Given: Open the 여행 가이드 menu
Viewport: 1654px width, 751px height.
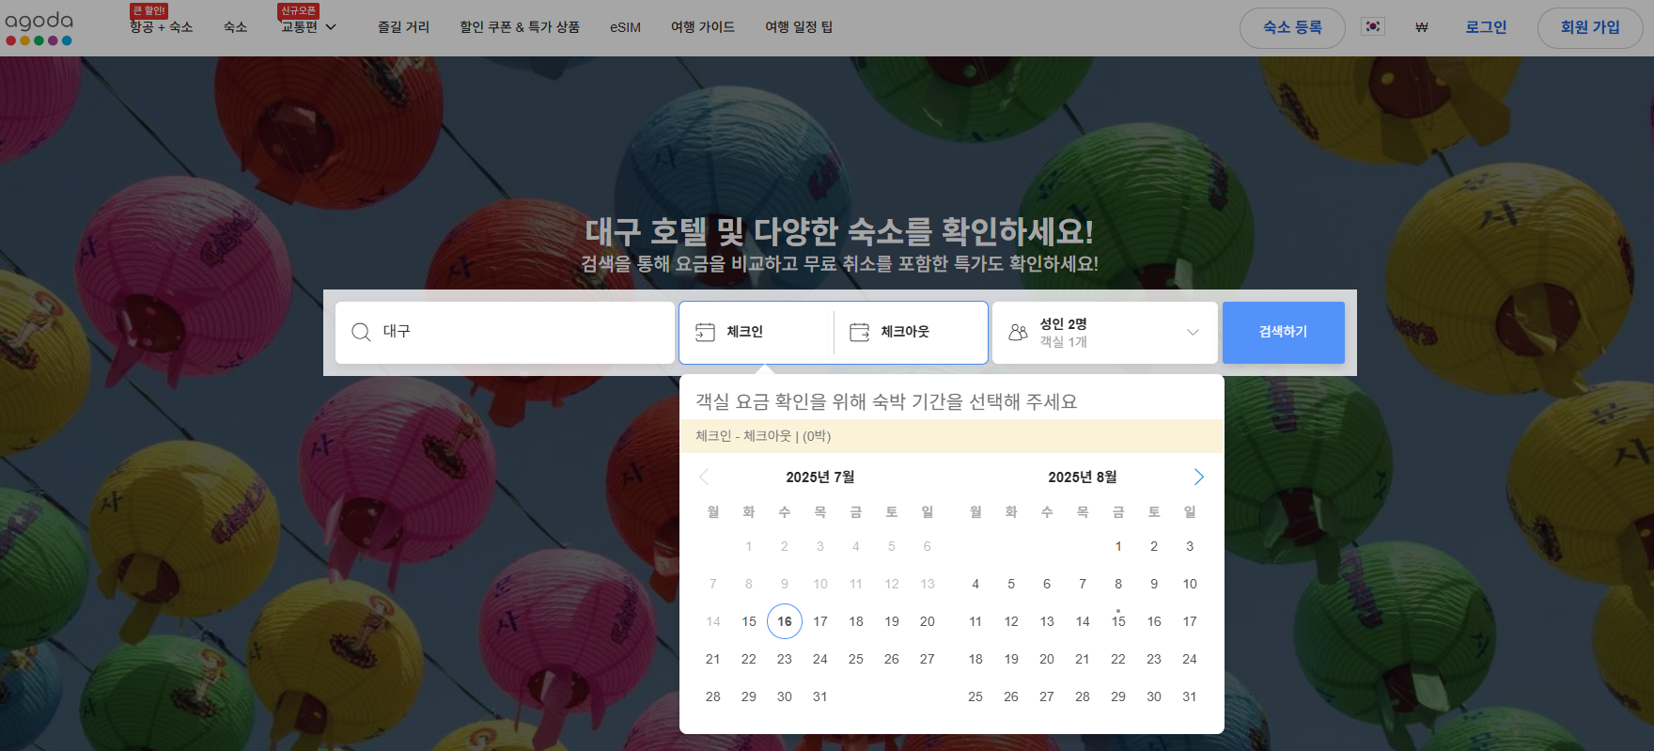Looking at the screenshot, I should 703,27.
